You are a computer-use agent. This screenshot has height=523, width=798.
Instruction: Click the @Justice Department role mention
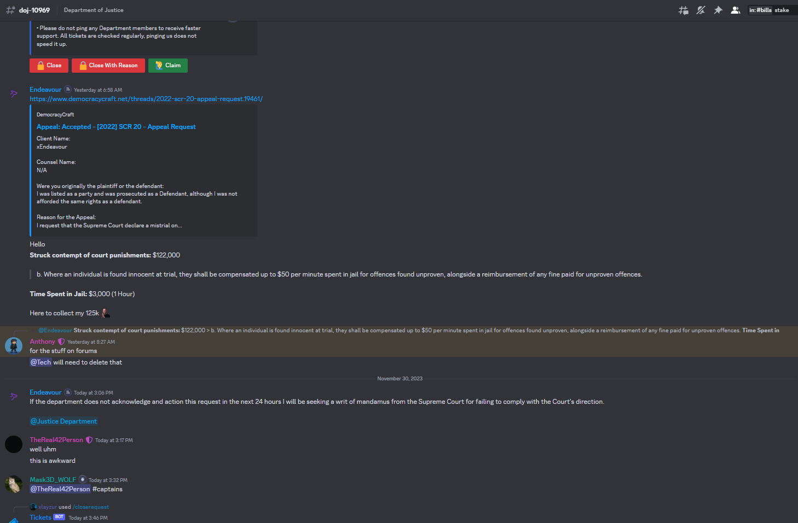point(63,421)
